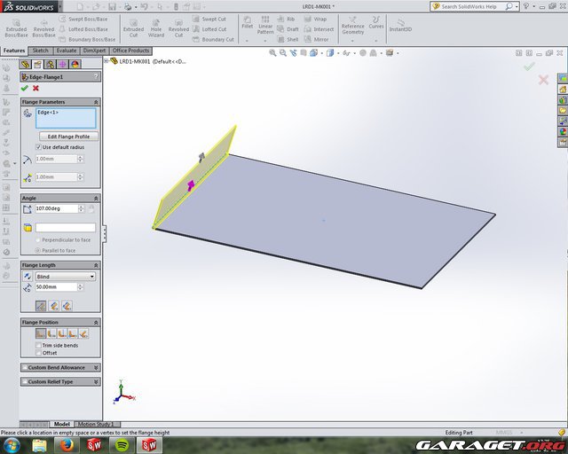The width and height of the screenshot is (568, 454).
Task: Expand the Custom Relief Type section
Action: pyautogui.click(x=60, y=381)
